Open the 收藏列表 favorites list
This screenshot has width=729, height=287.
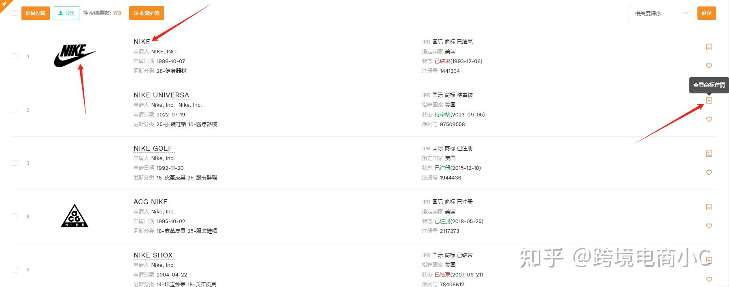[x=147, y=13]
